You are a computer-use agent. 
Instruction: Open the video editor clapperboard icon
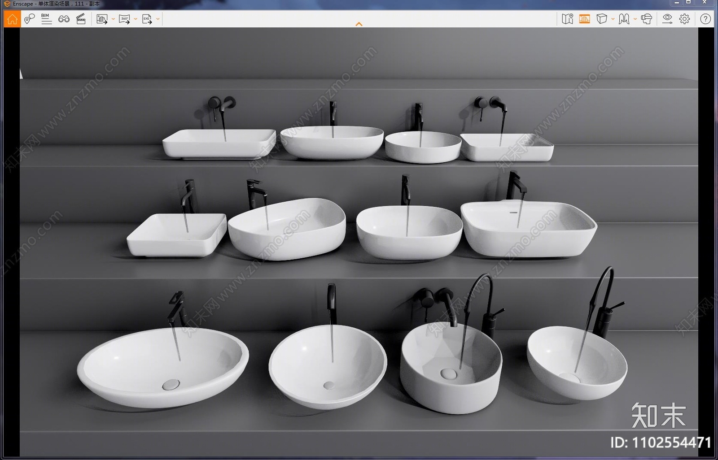click(81, 19)
